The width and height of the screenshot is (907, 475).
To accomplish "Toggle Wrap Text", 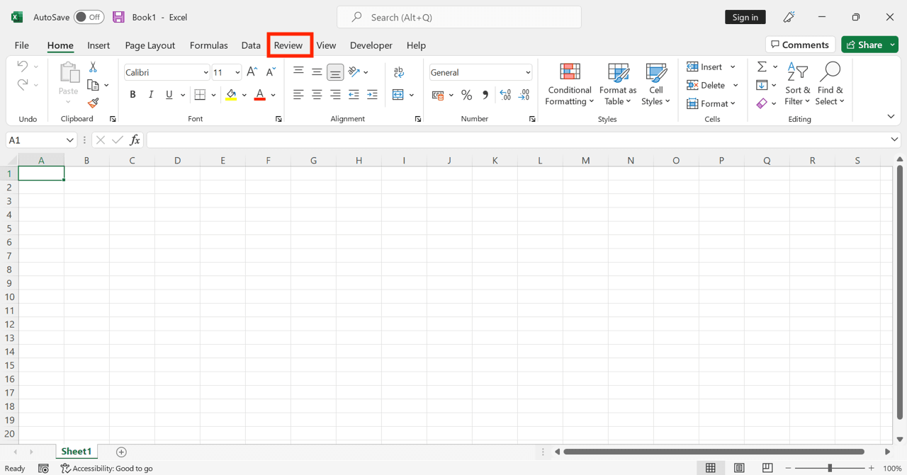I will [399, 71].
